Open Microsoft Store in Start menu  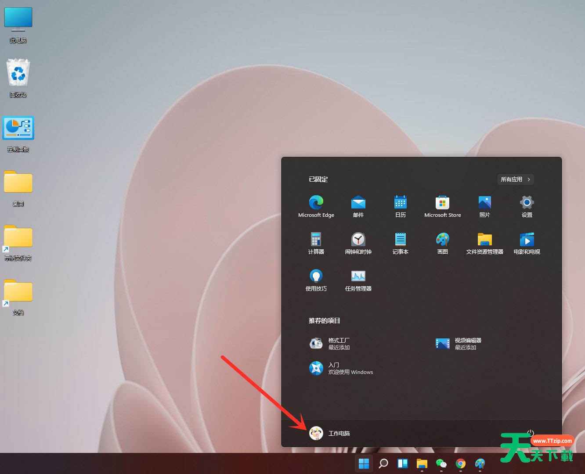pyautogui.click(x=443, y=206)
